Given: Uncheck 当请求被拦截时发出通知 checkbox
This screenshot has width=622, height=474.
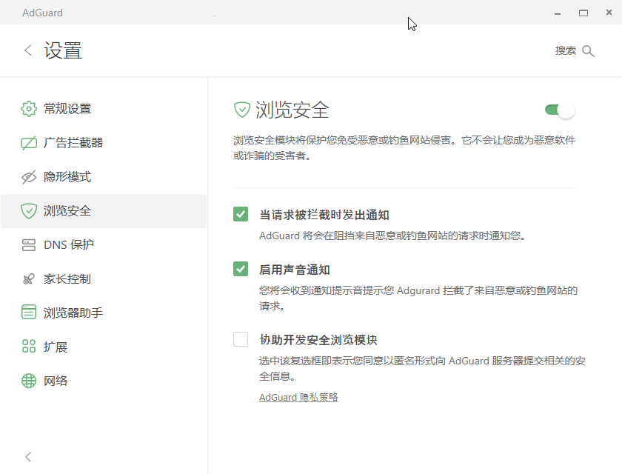Looking at the screenshot, I should (x=241, y=214).
